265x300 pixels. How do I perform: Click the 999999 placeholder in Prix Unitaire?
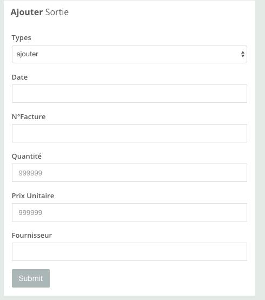point(30,213)
